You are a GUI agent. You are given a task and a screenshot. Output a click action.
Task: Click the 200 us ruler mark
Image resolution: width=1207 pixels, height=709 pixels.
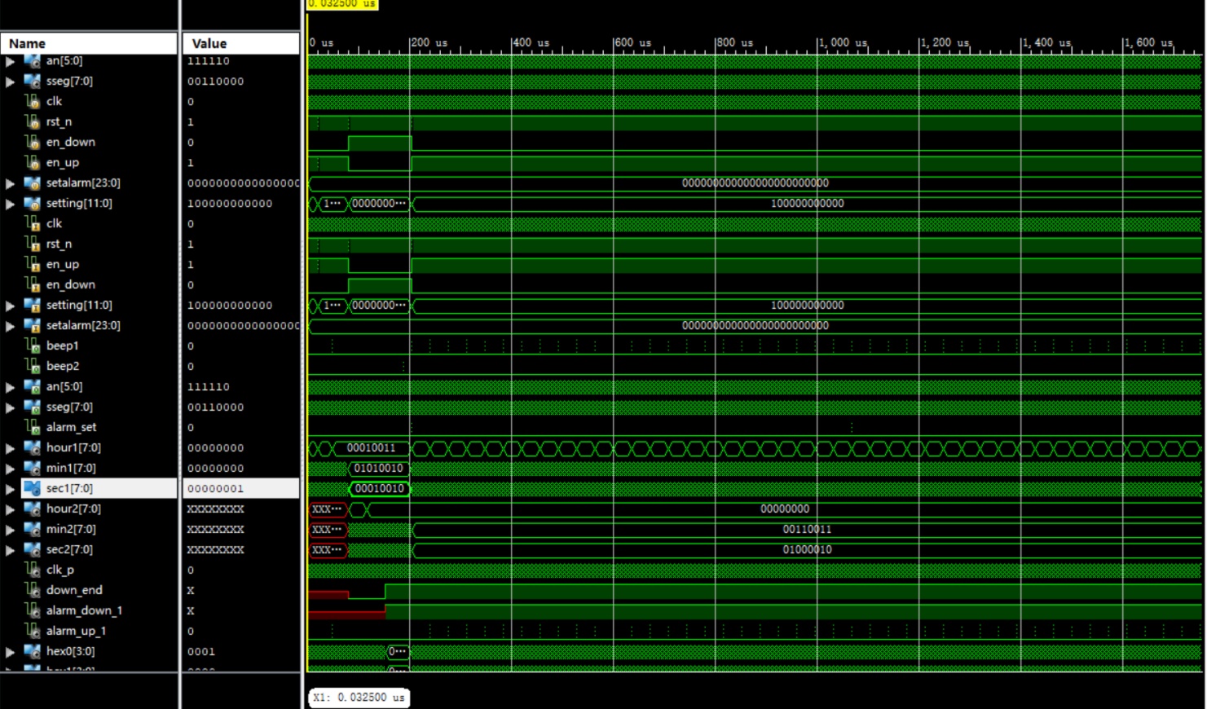tap(429, 42)
